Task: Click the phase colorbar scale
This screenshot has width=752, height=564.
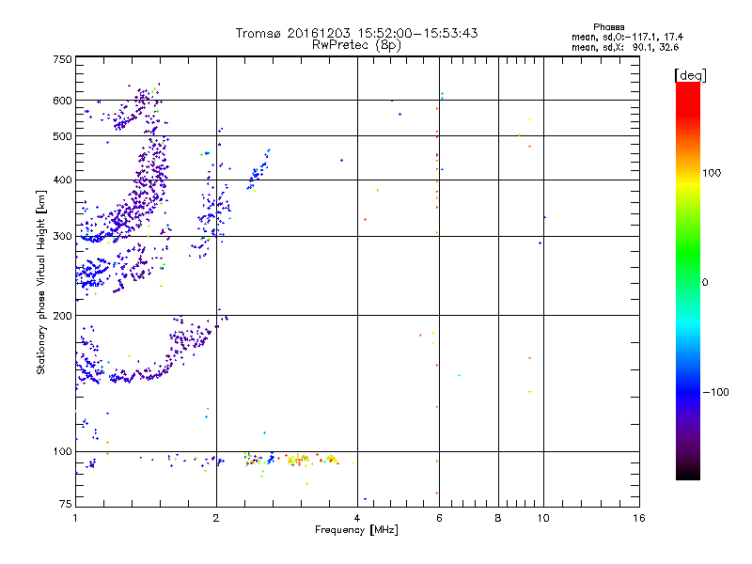Action: [688, 280]
